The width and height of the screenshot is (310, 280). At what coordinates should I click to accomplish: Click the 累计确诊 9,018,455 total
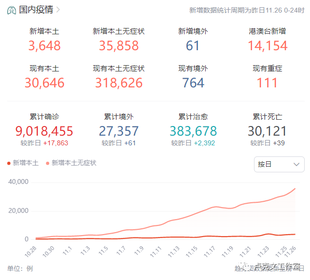coord(44,130)
